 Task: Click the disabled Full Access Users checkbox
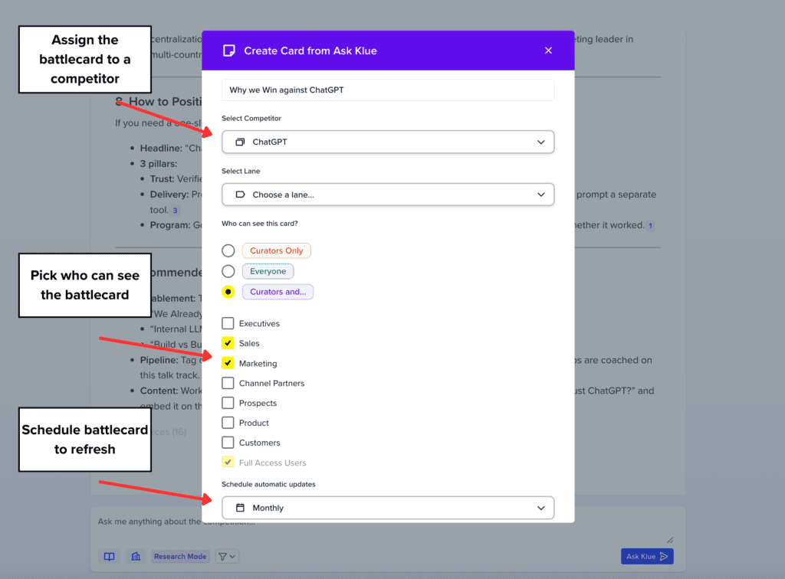[228, 462]
